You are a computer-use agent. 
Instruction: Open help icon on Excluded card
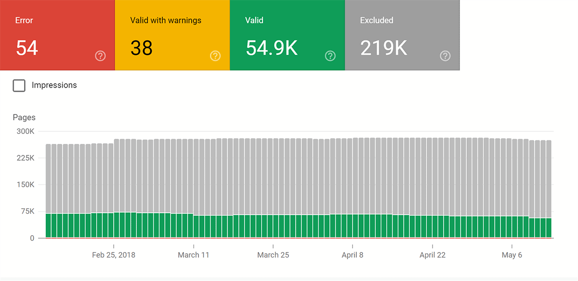point(445,56)
